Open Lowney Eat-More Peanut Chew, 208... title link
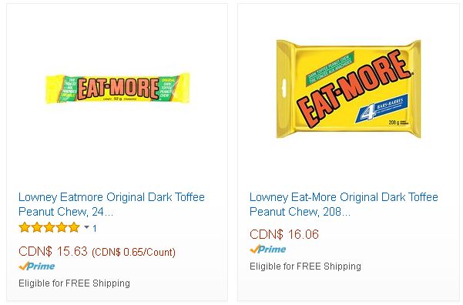463x305 pixels. (344, 204)
